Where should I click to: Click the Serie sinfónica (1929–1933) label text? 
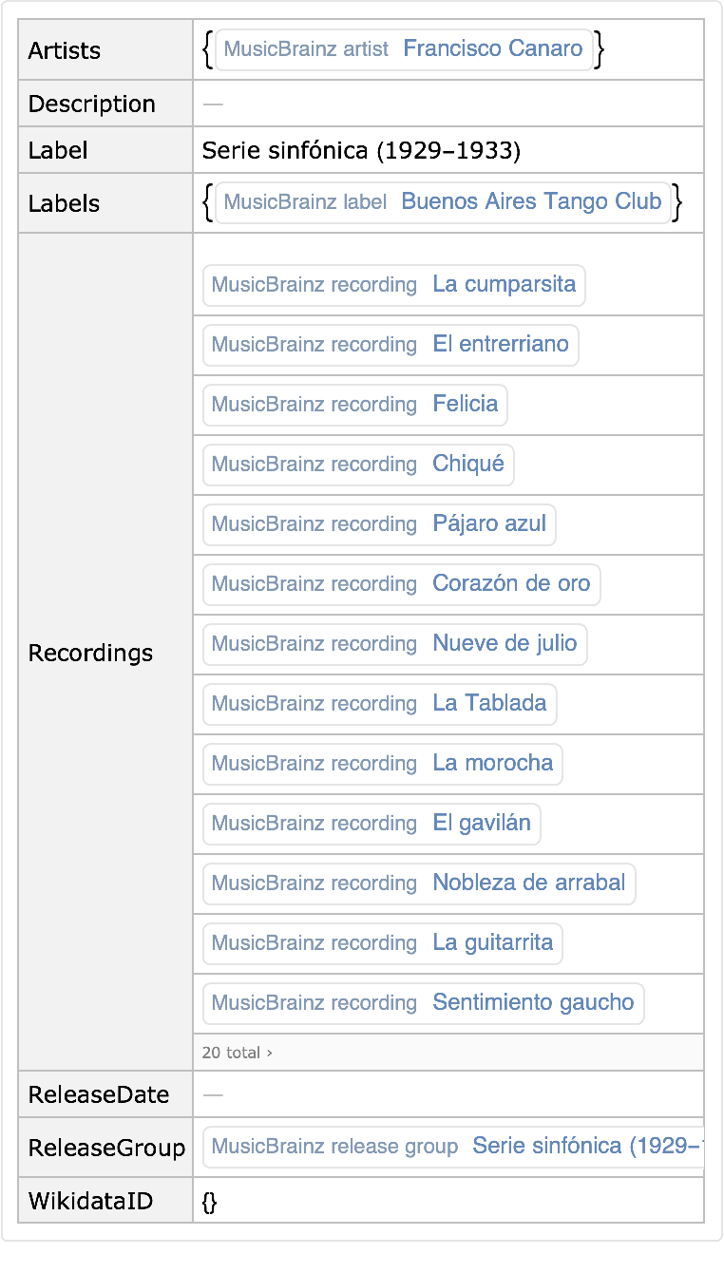pyautogui.click(x=361, y=151)
